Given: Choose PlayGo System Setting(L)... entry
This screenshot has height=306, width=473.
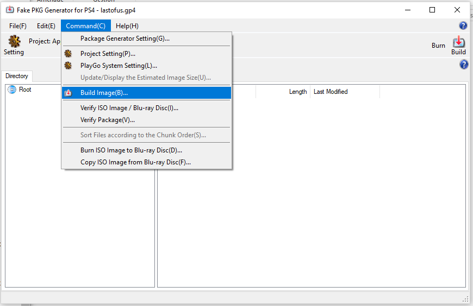Looking at the screenshot, I should (147, 66).
